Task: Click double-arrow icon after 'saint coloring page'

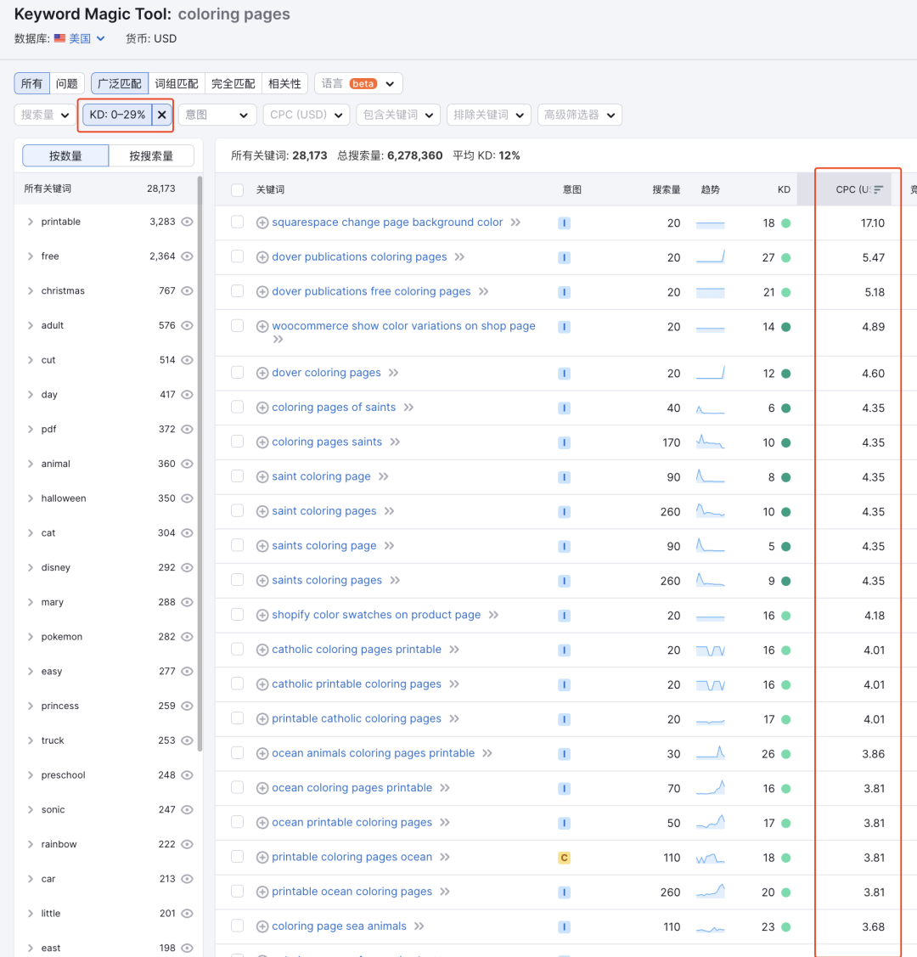Action: tap(384, 476)
